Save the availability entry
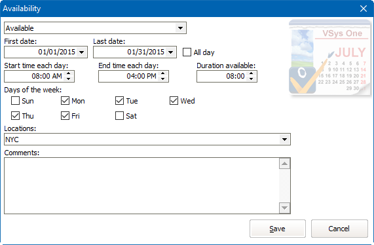Viewport: 374px width, 245px height. click(x=278, y=229)
